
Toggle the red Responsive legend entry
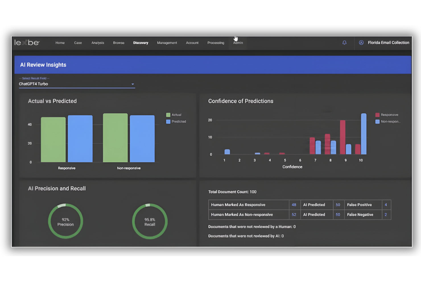coord(387,115)
